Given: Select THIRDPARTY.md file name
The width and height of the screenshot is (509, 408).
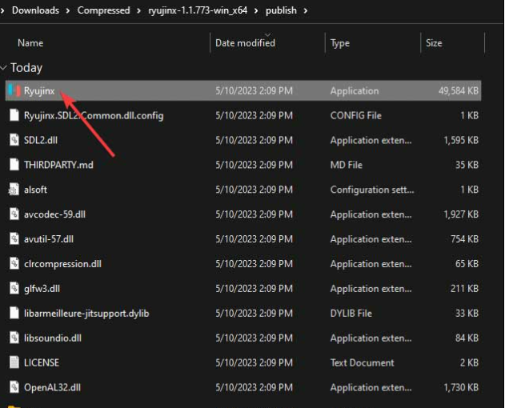Looking at the screenshot, I should click(58, 165).
